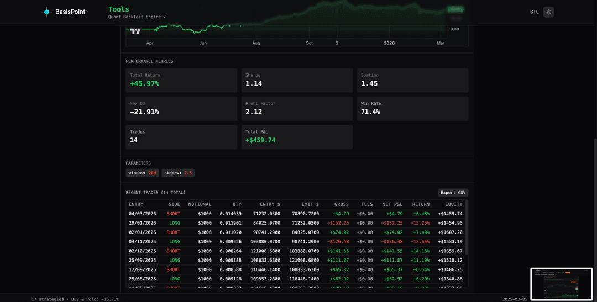Click the green price label on chart axis
This screenshot has width=597, height=302.
click(x=455, y=9)
